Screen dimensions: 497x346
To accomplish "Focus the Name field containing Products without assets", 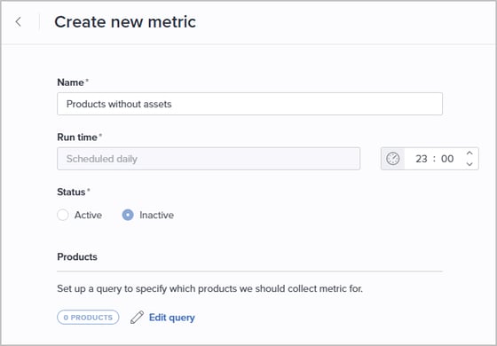I will click(249, 104).
